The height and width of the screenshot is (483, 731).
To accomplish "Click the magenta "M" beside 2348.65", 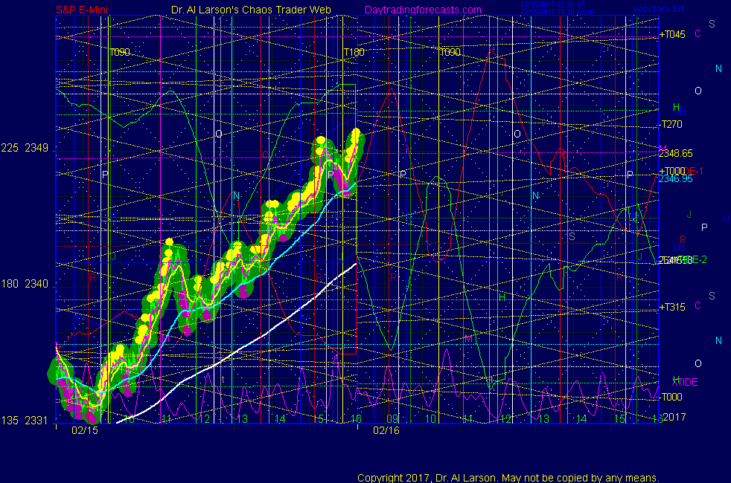I will pos(663,149).
